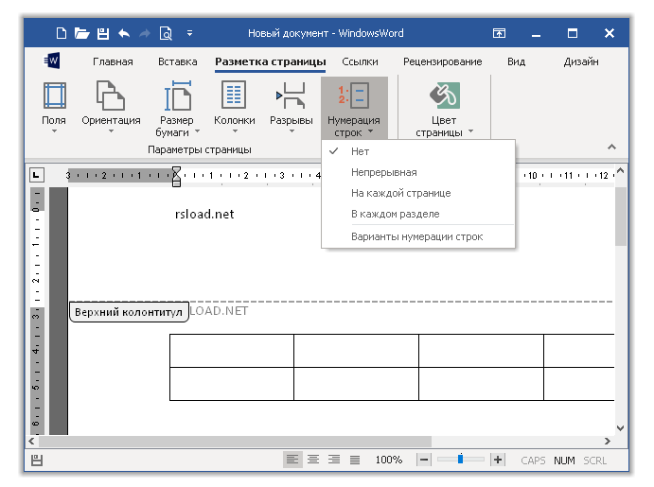The height and width of the screenshot is (487, 654).
Task: Click the Колонки columns icon
Action: [x=234, y=96]
